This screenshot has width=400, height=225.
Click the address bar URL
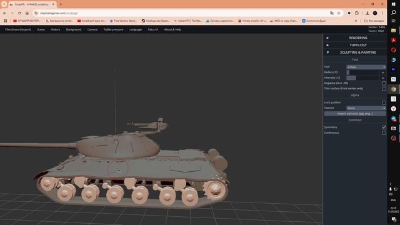click(59, 13)
